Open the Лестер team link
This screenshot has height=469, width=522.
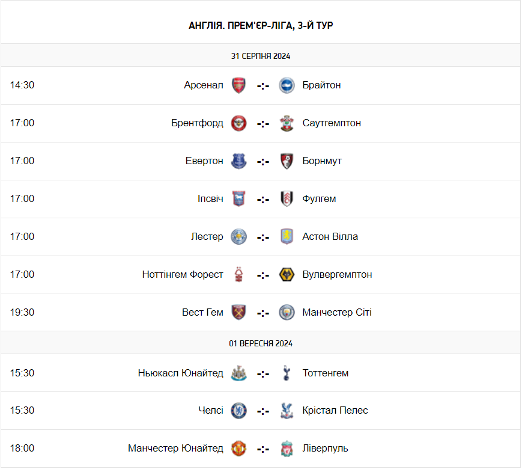(207, 237)
